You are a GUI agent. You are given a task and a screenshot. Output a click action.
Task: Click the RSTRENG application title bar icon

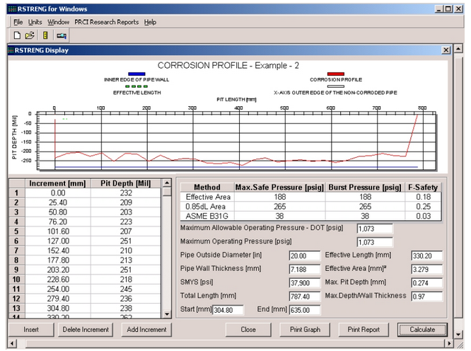click(x=12, y=9)
